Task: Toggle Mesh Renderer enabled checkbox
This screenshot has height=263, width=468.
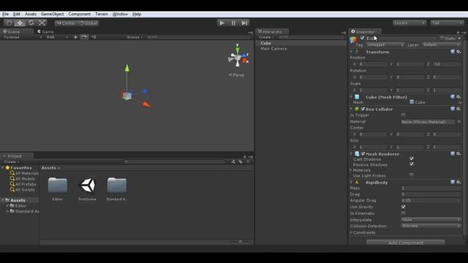Action: tap(363, 154)
